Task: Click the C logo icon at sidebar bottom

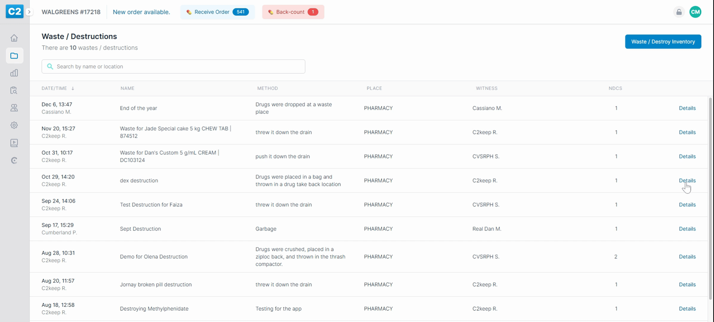Action: 14,160
